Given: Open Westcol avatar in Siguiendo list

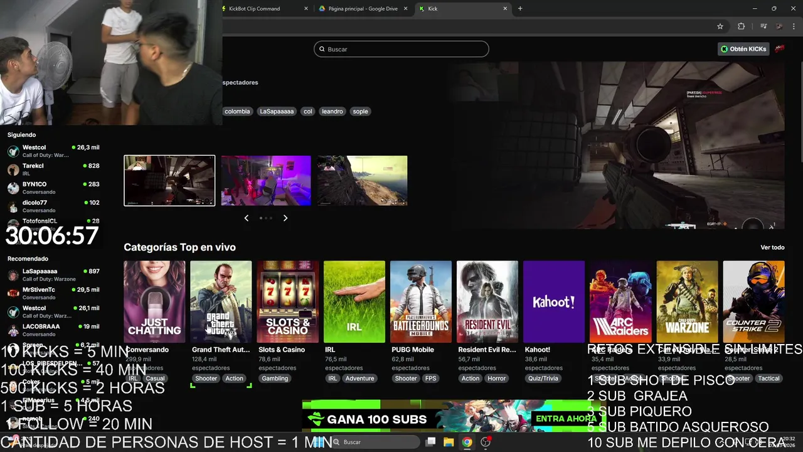Looking at the screenshot, I should (x=13, y=151).
